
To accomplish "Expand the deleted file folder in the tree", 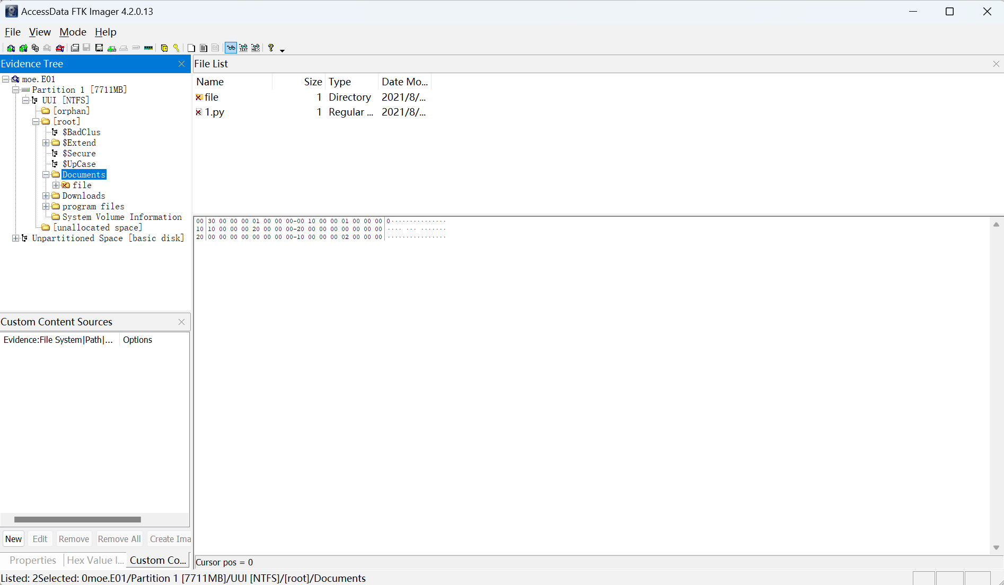I will point(56,185).
